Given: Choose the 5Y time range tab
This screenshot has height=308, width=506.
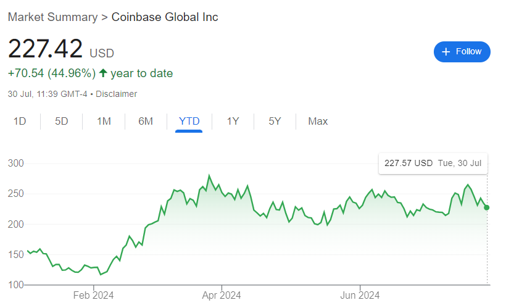Looking at the screenshot, I should coord(275,121).
